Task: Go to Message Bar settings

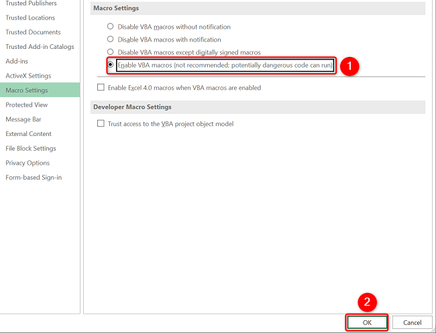Action: tap(23, 119)
